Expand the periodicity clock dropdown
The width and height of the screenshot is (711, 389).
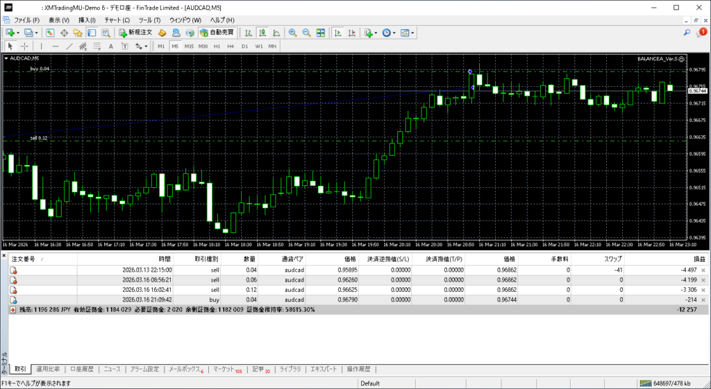tap(394, 33)
